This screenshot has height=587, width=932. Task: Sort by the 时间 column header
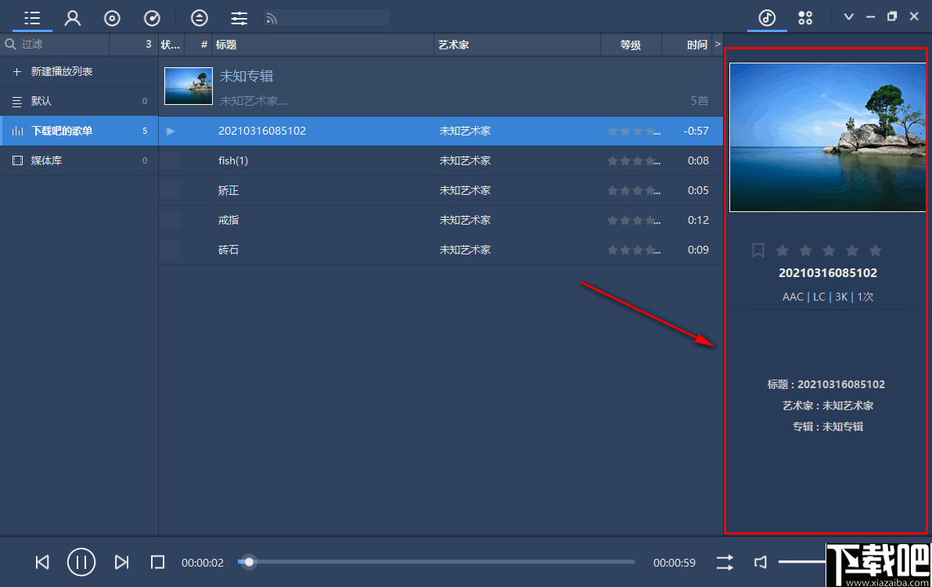tap(687, 45)
